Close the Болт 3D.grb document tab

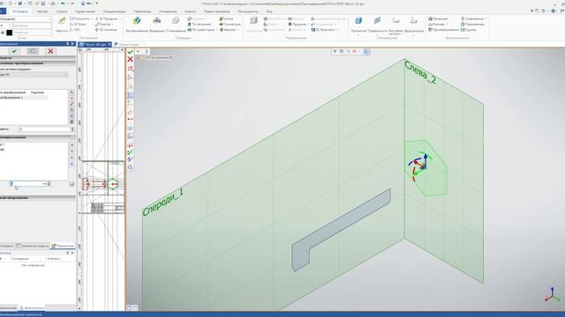tap(109, 45)
